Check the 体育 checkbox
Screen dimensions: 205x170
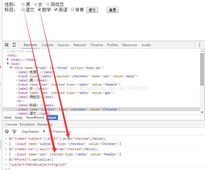(73, 9)
